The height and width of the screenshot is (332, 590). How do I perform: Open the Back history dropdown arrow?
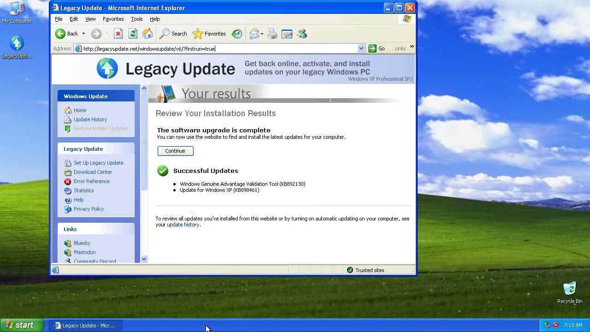[x=83, y=34]
